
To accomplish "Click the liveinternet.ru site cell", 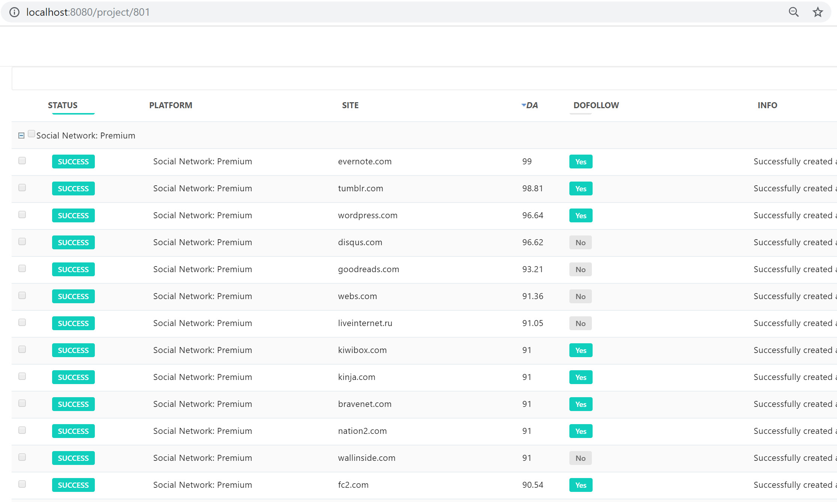I will point(365,323).
